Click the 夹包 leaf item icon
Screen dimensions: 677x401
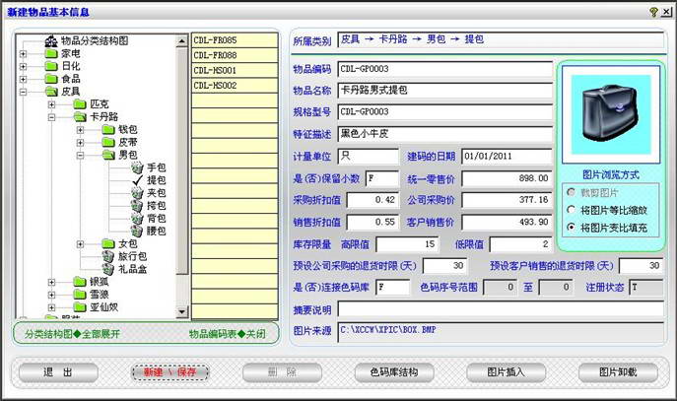(137, 193)
